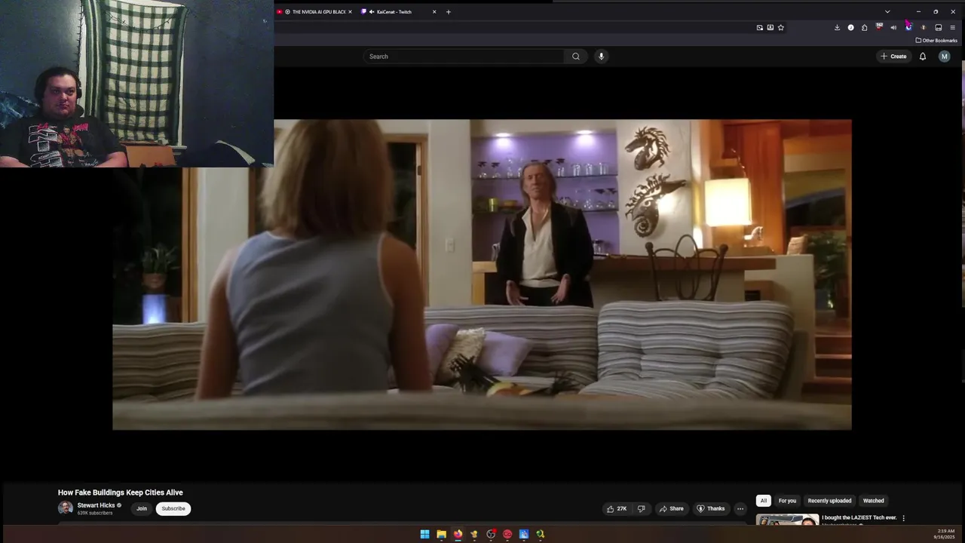The image size is (965, 543).
Task: Open the account avatar 'M' menu
Action: 944,57
